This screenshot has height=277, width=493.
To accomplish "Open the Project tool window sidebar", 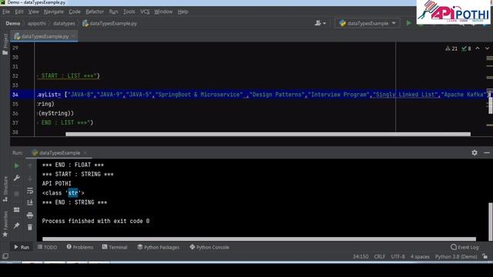I will pyautogui.click(x=5, y=45).
